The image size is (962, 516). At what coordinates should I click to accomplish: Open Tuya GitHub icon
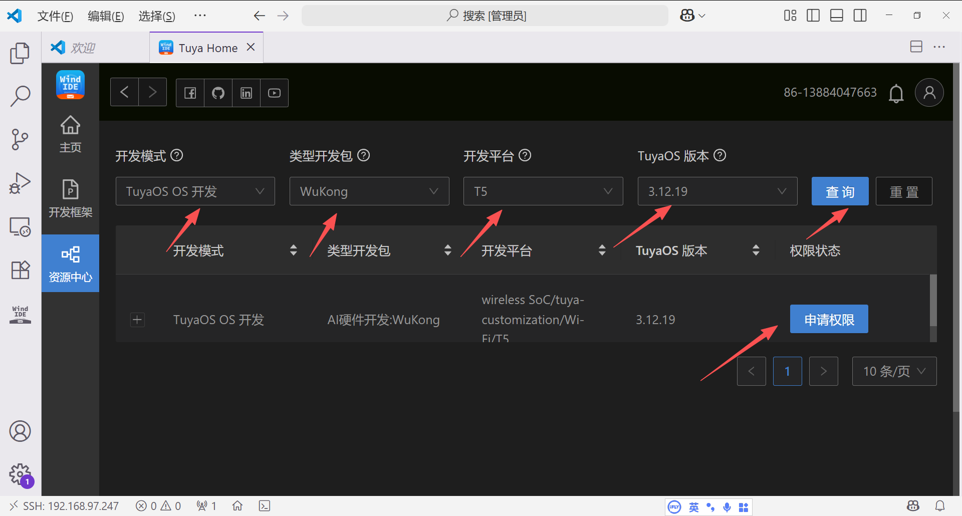coord(218,93)
